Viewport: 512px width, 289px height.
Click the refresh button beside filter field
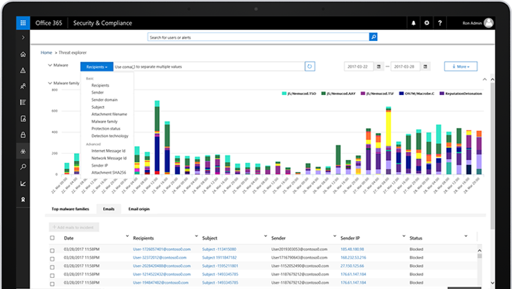click(309, 67)
